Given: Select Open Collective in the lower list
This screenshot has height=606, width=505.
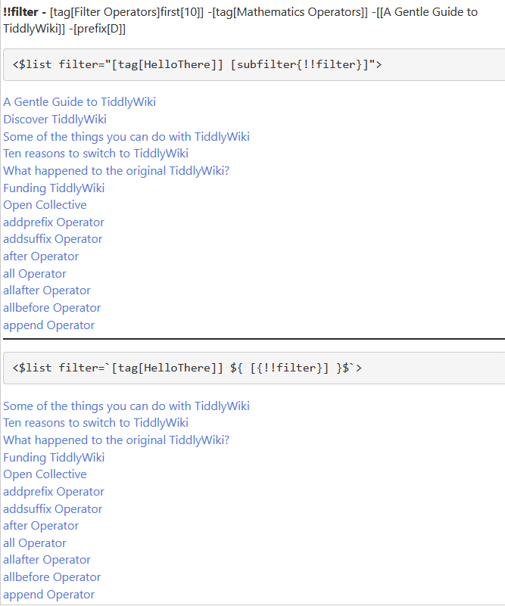Looking at the screenshot, I should pos(45,474).
